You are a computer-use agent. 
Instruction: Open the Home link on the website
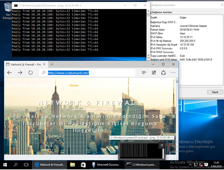(74, 85)
